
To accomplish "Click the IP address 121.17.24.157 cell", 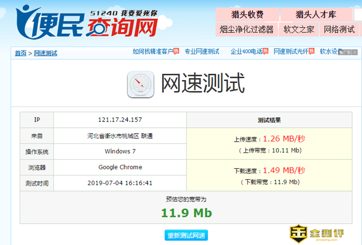I will 120,120.
